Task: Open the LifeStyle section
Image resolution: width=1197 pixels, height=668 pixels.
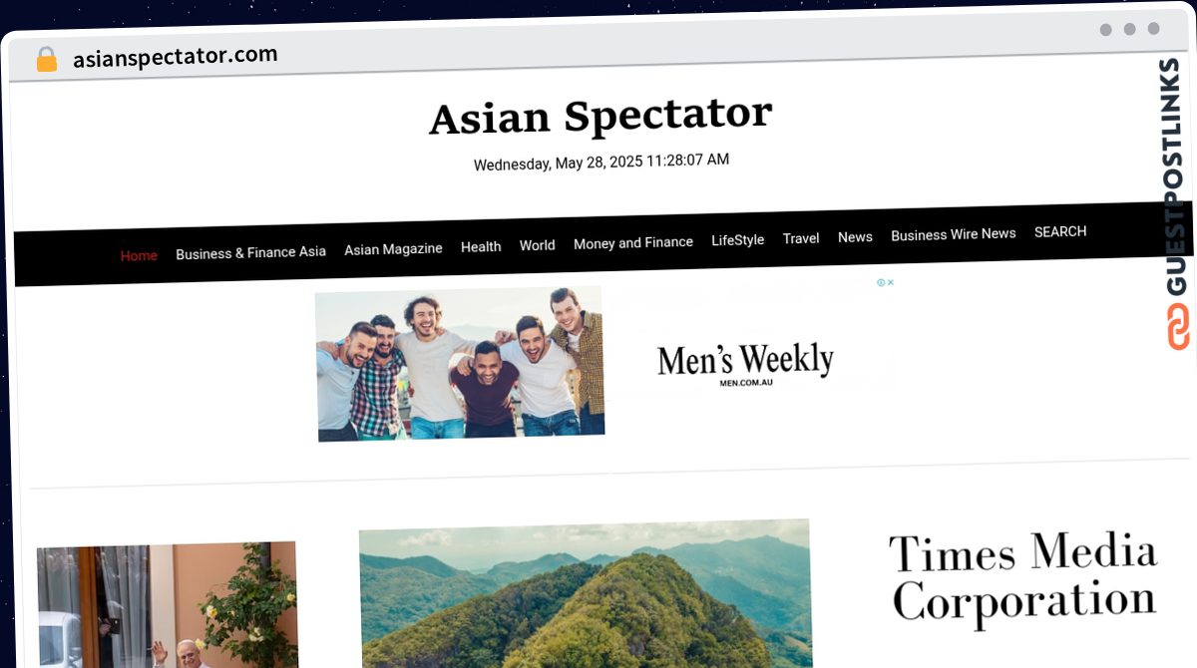Action: pos(737,240)
